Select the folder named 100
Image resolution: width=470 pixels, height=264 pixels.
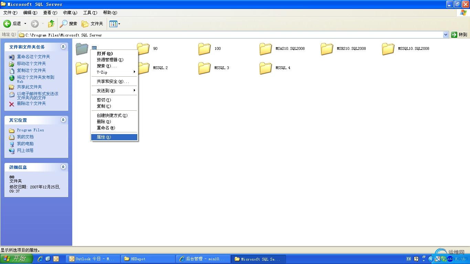210,49
